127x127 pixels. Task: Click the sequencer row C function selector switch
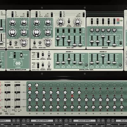(x=17, y=99)
